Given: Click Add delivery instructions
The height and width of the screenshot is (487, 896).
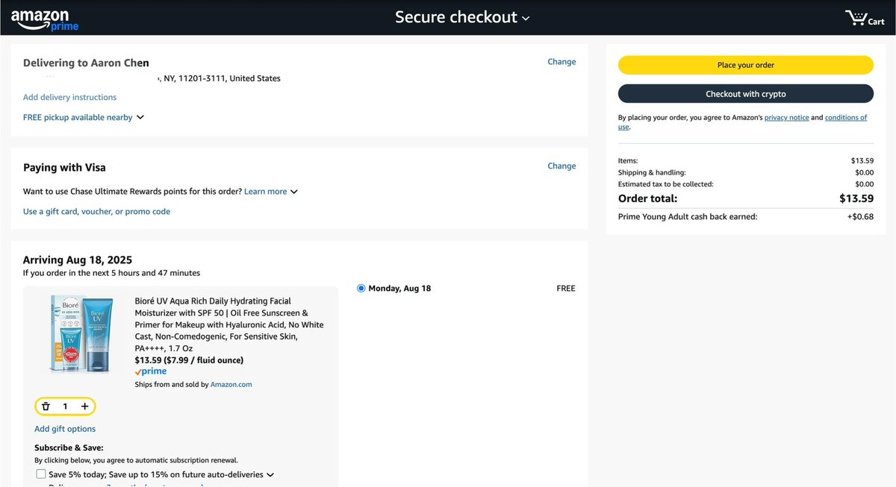Looking at the screenshot, I should (x=69, y=97).
